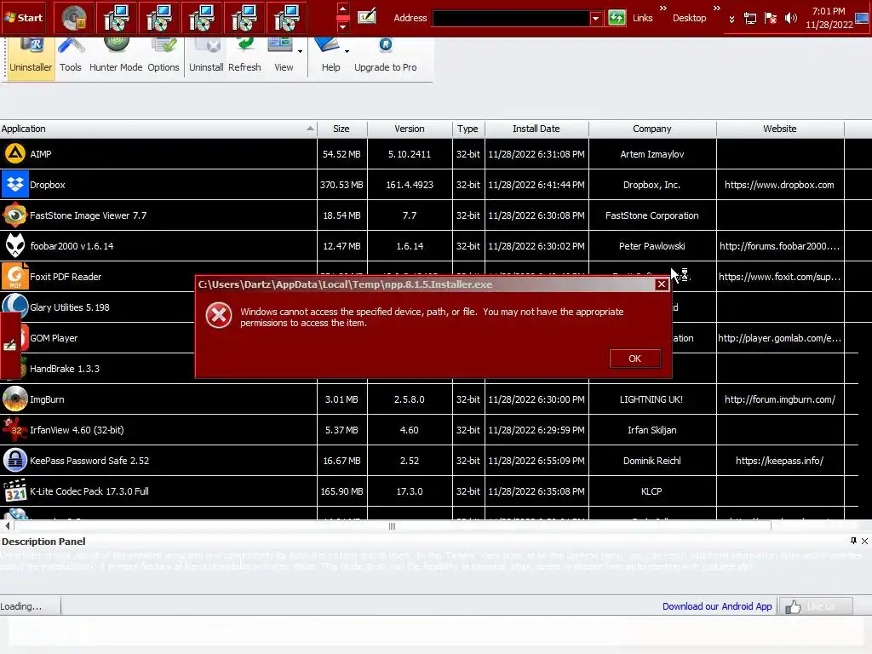
Task: Expand the Help dropdown arrow
Action: coord(347,51)
